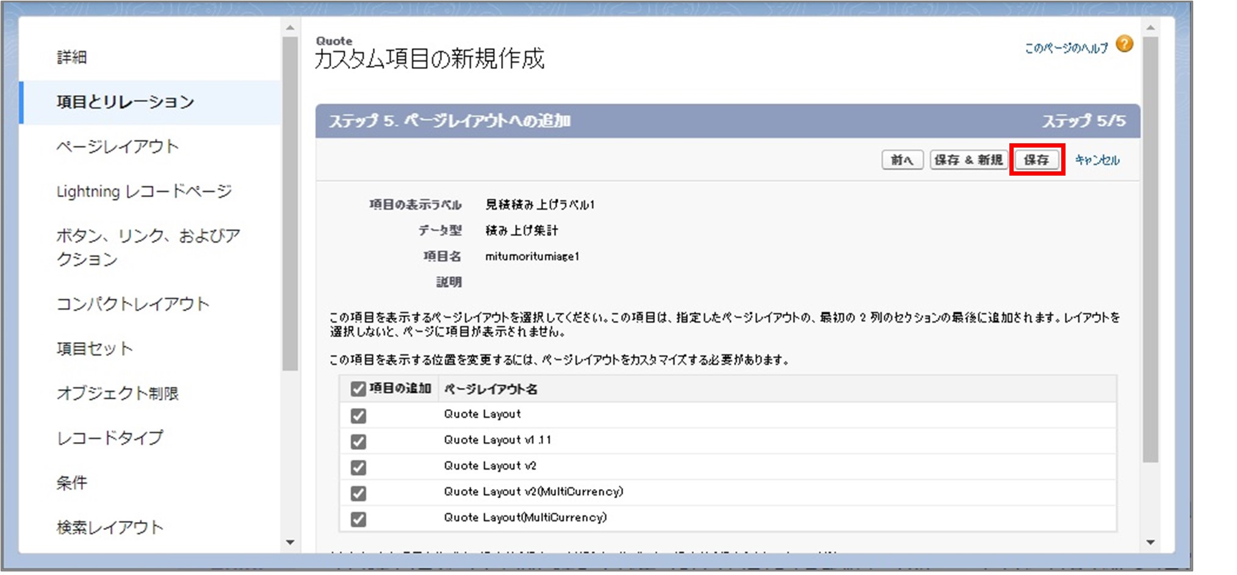Click the 保存 & 新規 button

click(x=968, y=160)
